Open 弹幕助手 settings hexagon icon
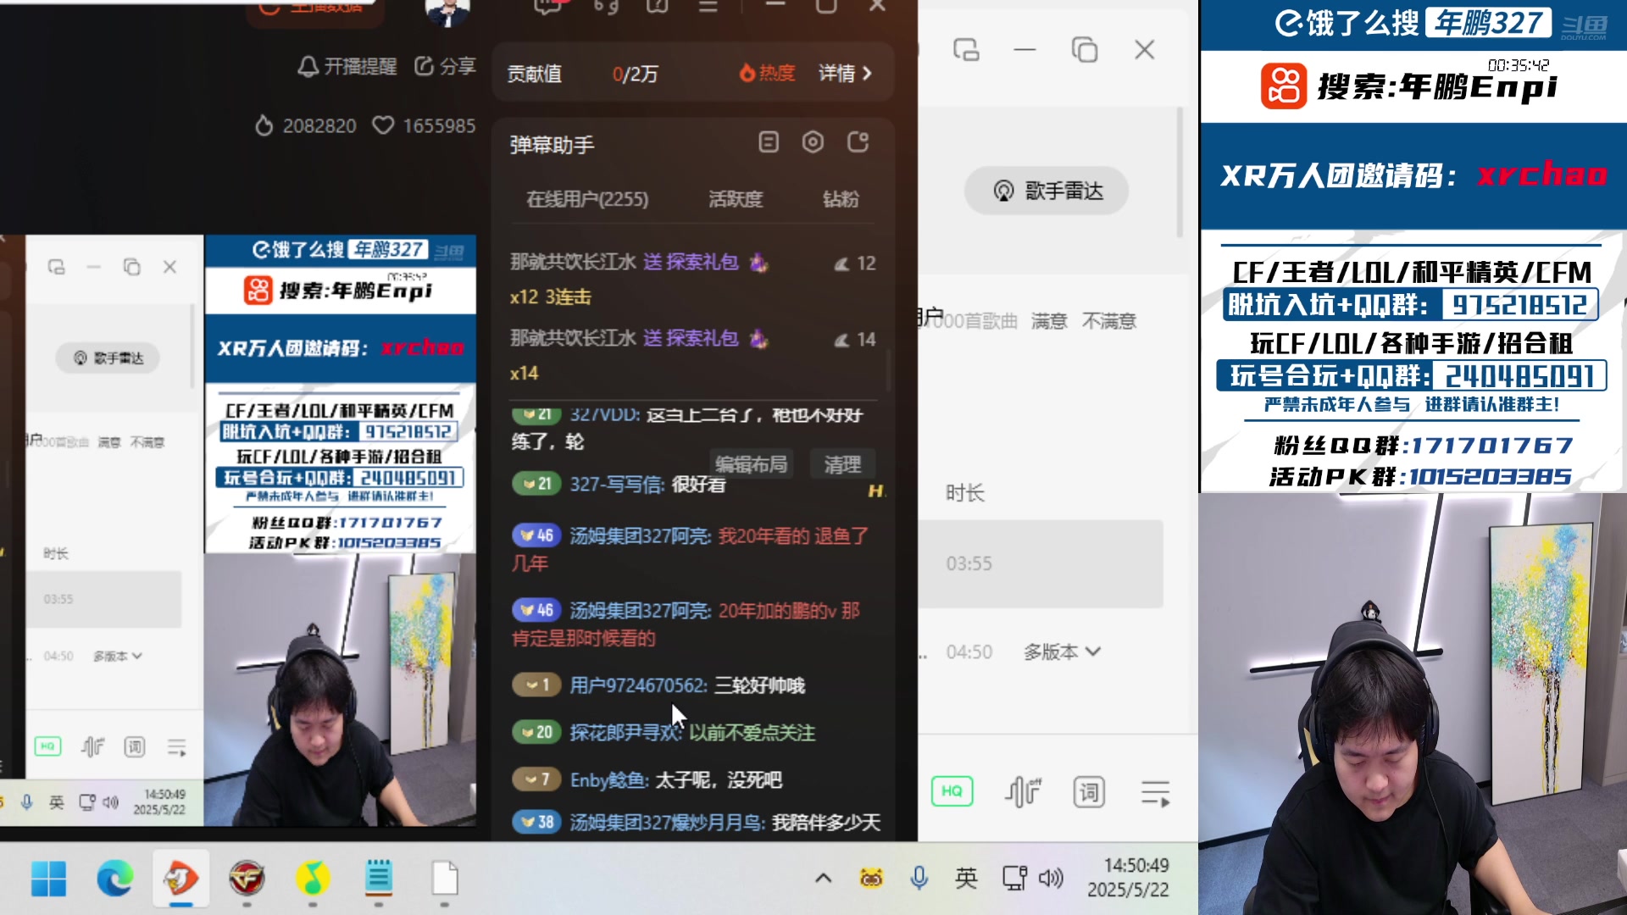1627x915 pixels. tap(813, 142)
